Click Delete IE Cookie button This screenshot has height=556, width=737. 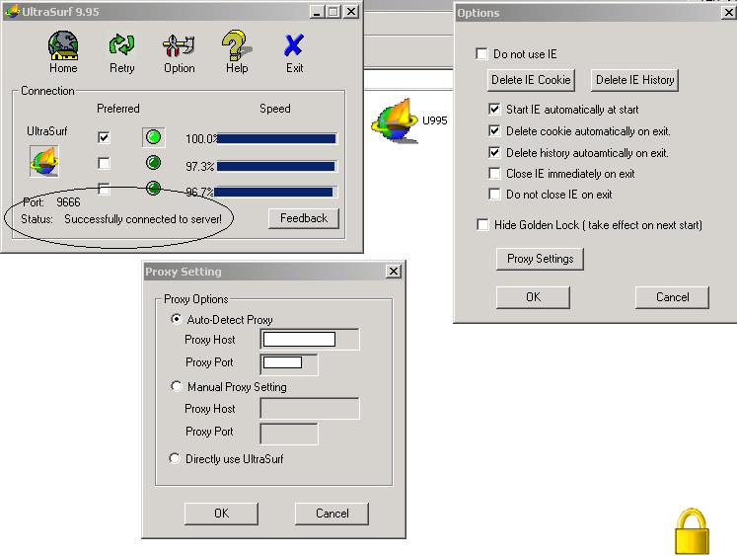click(531, 80)
